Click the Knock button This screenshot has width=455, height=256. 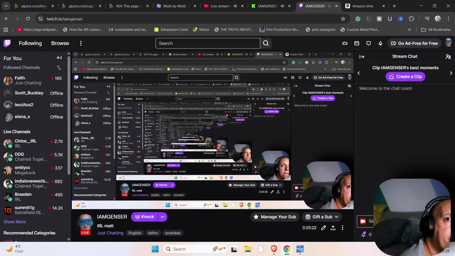[144, 217]
